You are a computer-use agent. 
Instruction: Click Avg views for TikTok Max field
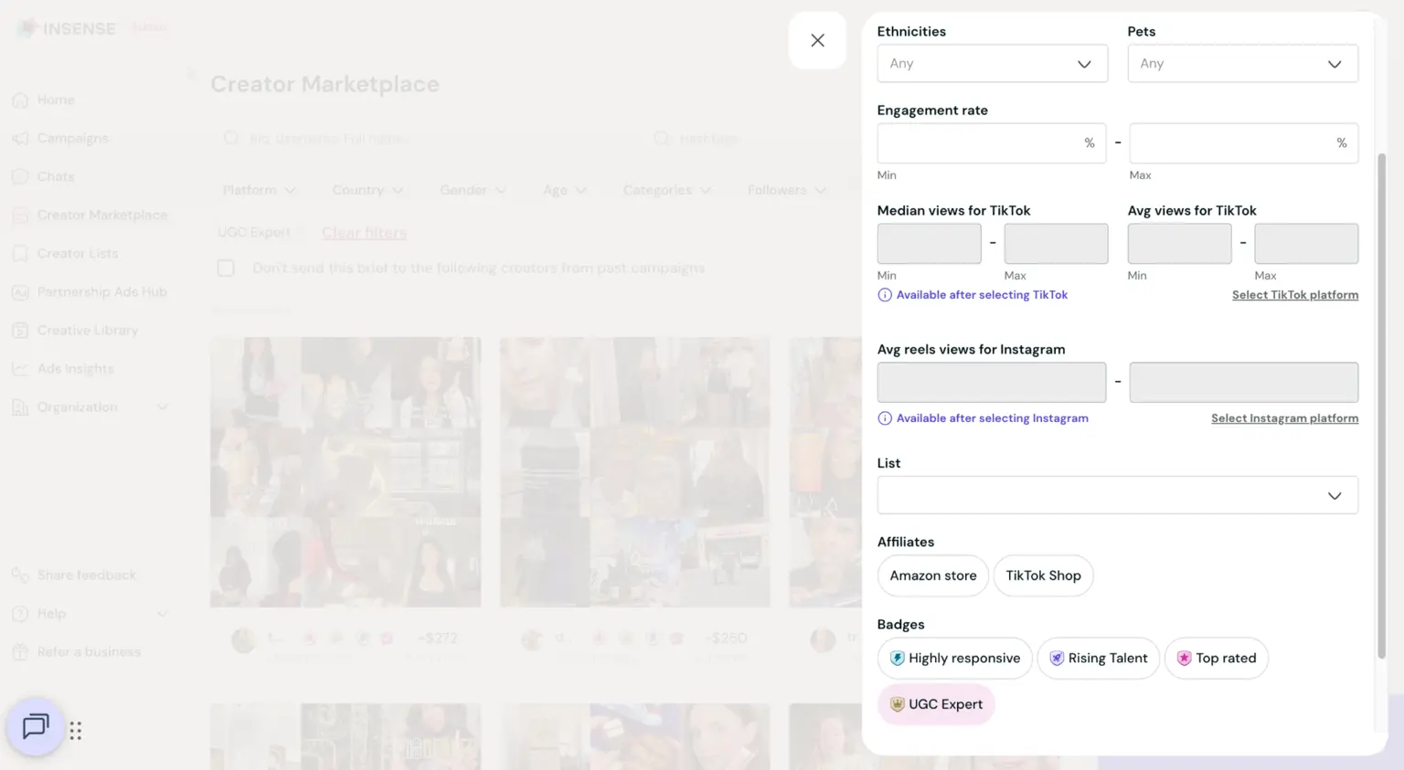tap(1306, 244)
